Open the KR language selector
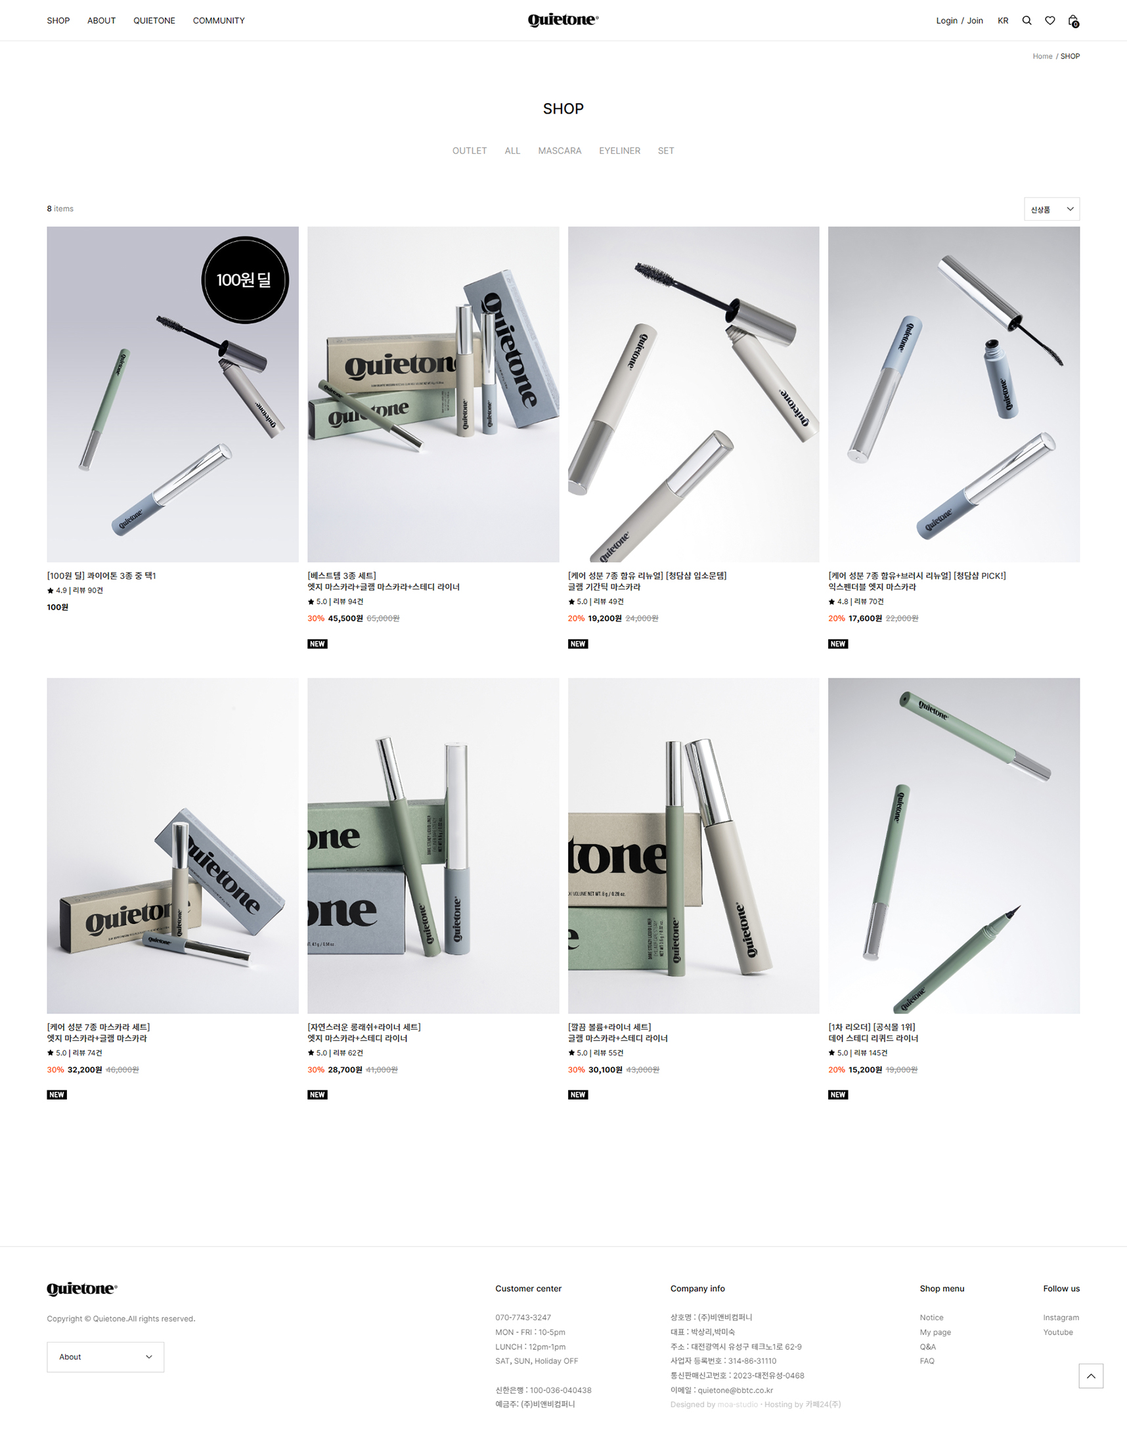Image resolution: width=1127 pixels, height=1447 pixels. (x=1002, y=20)
